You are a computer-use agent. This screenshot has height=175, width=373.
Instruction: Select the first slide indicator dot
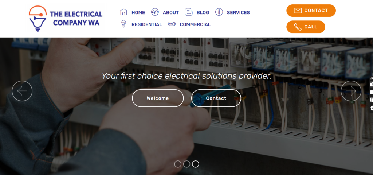pyautogui.click(x=178, y=164)
